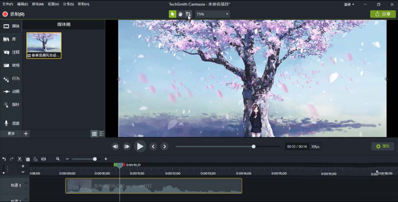Click the large Play button
The image size is (398, 202).
tap(140, 146)
